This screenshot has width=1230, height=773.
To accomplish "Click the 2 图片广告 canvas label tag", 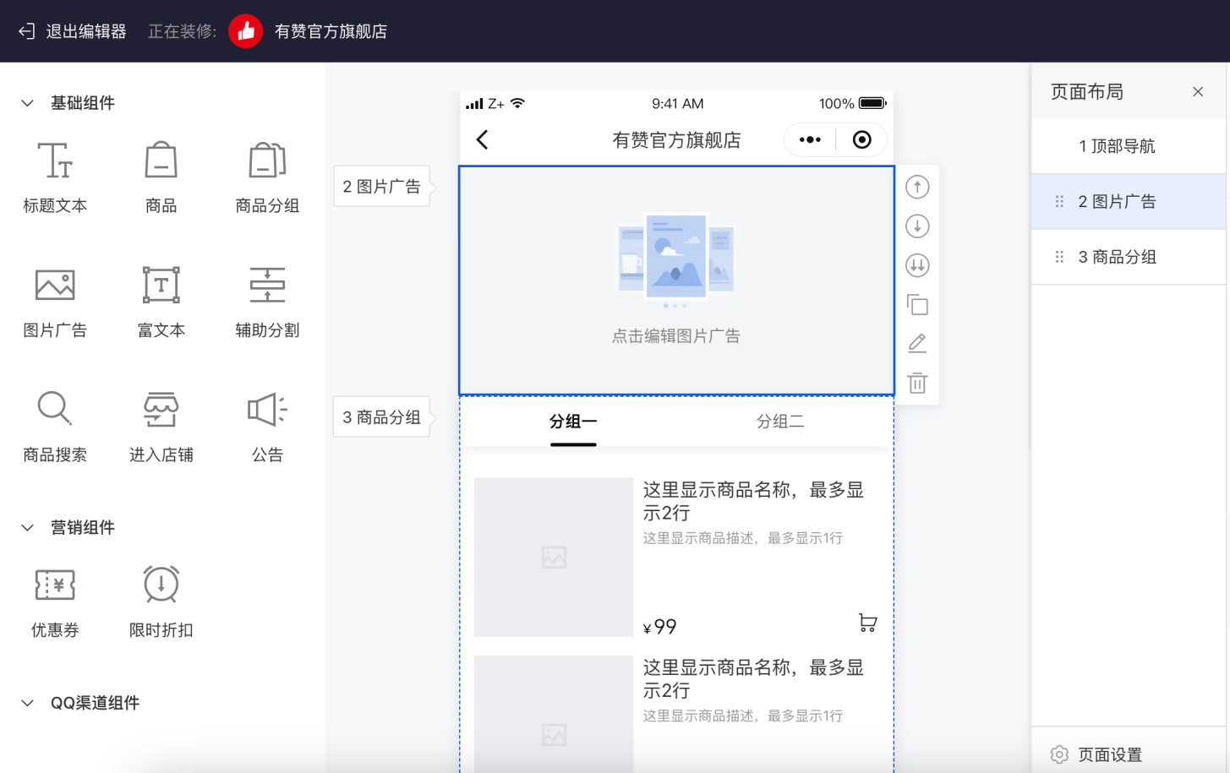I will 382,187.
